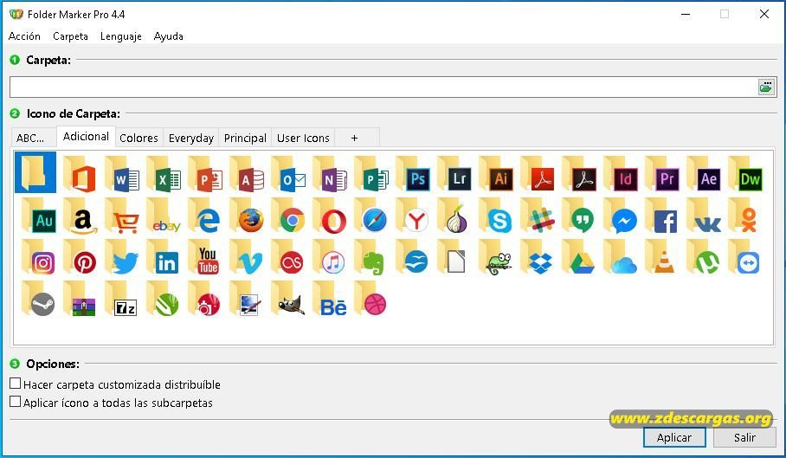Switch to the Colores tab
This screenshot has height=458, width=786.
(139, 138)
